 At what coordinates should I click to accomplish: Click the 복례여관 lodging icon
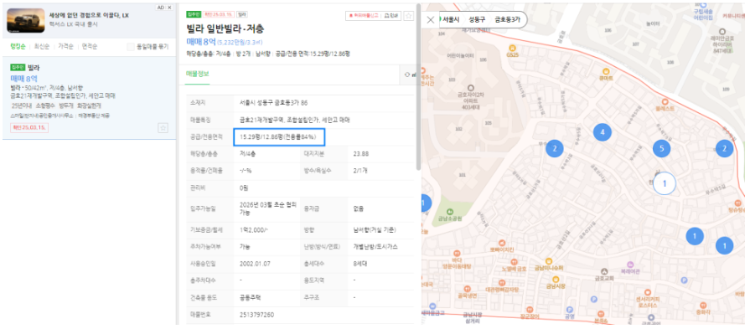coord(630,264)
